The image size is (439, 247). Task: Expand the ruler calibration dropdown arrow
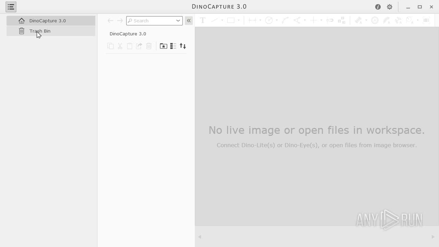point(366,21)
